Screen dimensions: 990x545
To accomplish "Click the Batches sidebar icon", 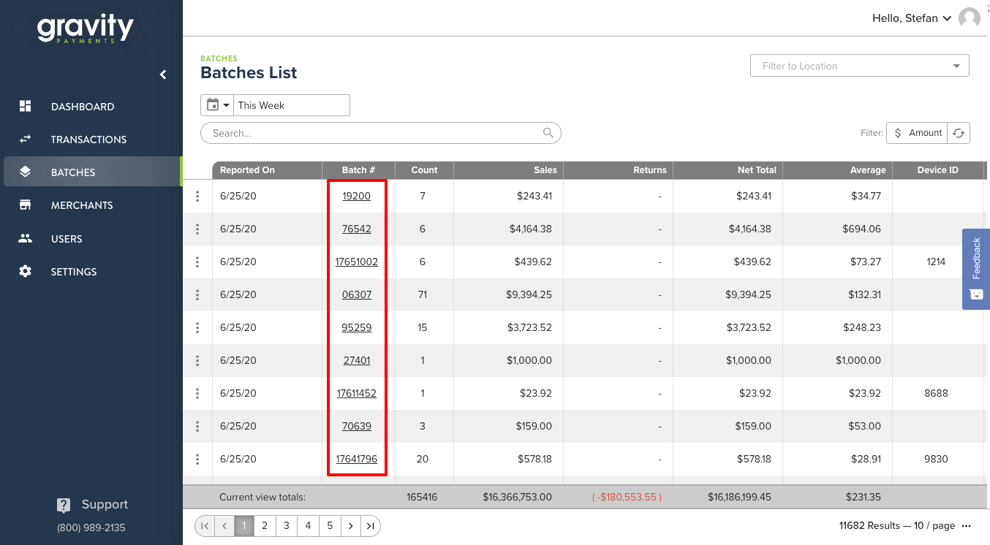I will pos(26,172).
